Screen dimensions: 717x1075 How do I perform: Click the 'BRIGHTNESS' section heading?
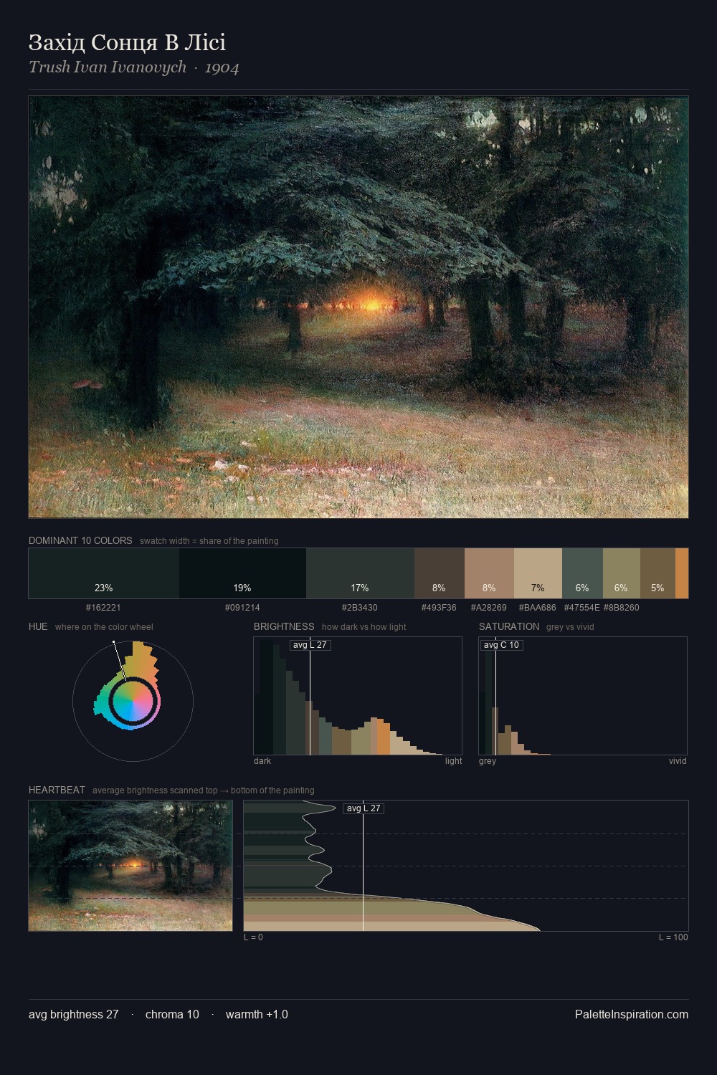point(284,626)
